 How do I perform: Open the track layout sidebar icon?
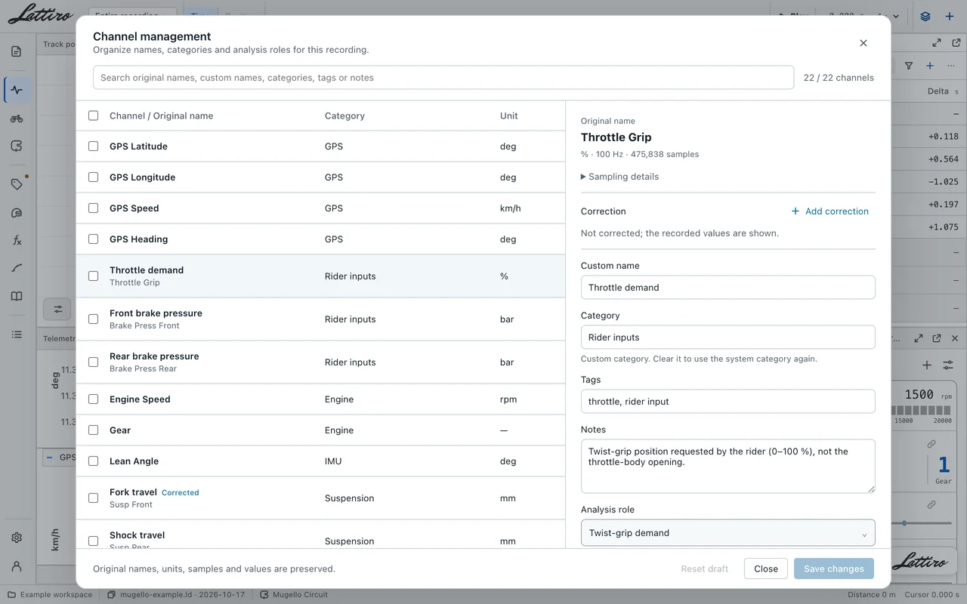pos(17,146)
